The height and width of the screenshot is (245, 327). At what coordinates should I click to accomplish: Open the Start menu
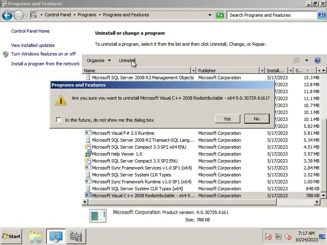pyautogui.click(x=11, y=236)
